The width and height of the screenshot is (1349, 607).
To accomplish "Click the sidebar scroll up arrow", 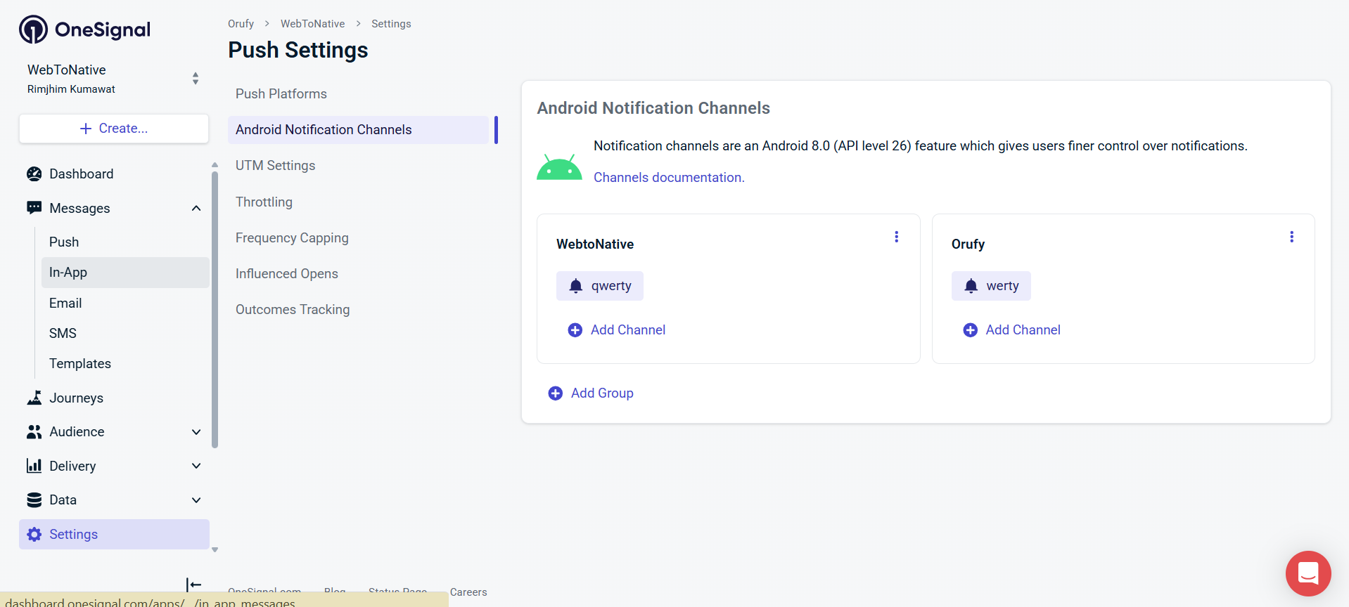I will [x=215, y=165].
